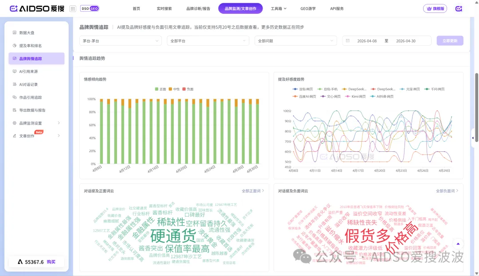Click the AI引用来源 sidebar icon
Image resolution: width=479 pixels, height=276 pixels.
tap(14, 71)
